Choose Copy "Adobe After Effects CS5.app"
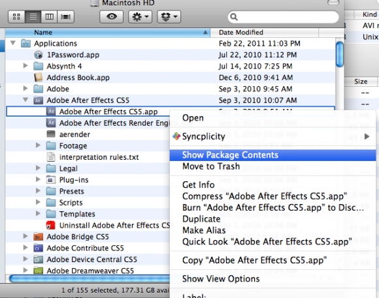The width and height of the screenshot is (379, 298). click(x=273, y=260)
